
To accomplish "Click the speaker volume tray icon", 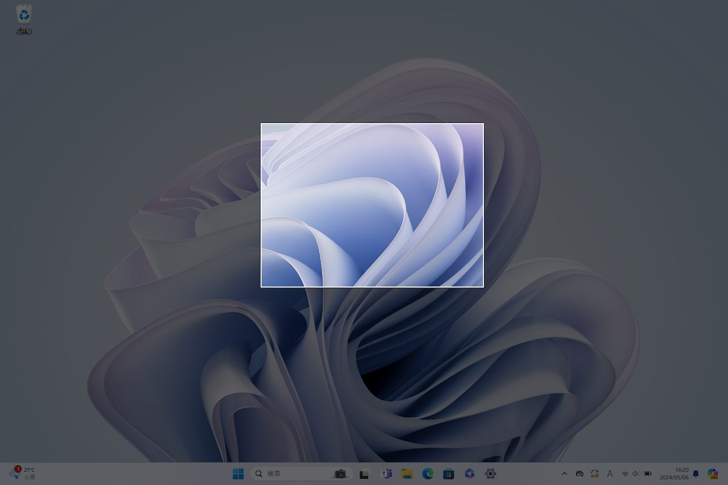I will click(636, 474).
